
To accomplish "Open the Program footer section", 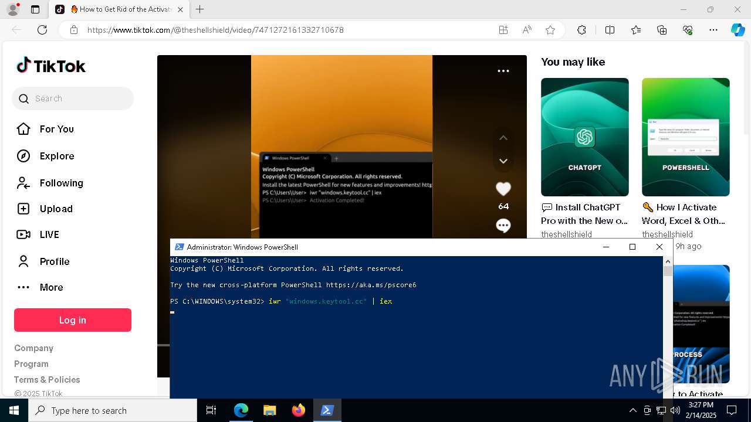I will (31, 364).
